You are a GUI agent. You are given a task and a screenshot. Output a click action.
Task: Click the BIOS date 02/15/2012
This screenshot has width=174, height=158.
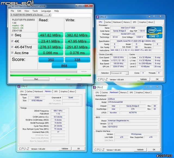132,127
